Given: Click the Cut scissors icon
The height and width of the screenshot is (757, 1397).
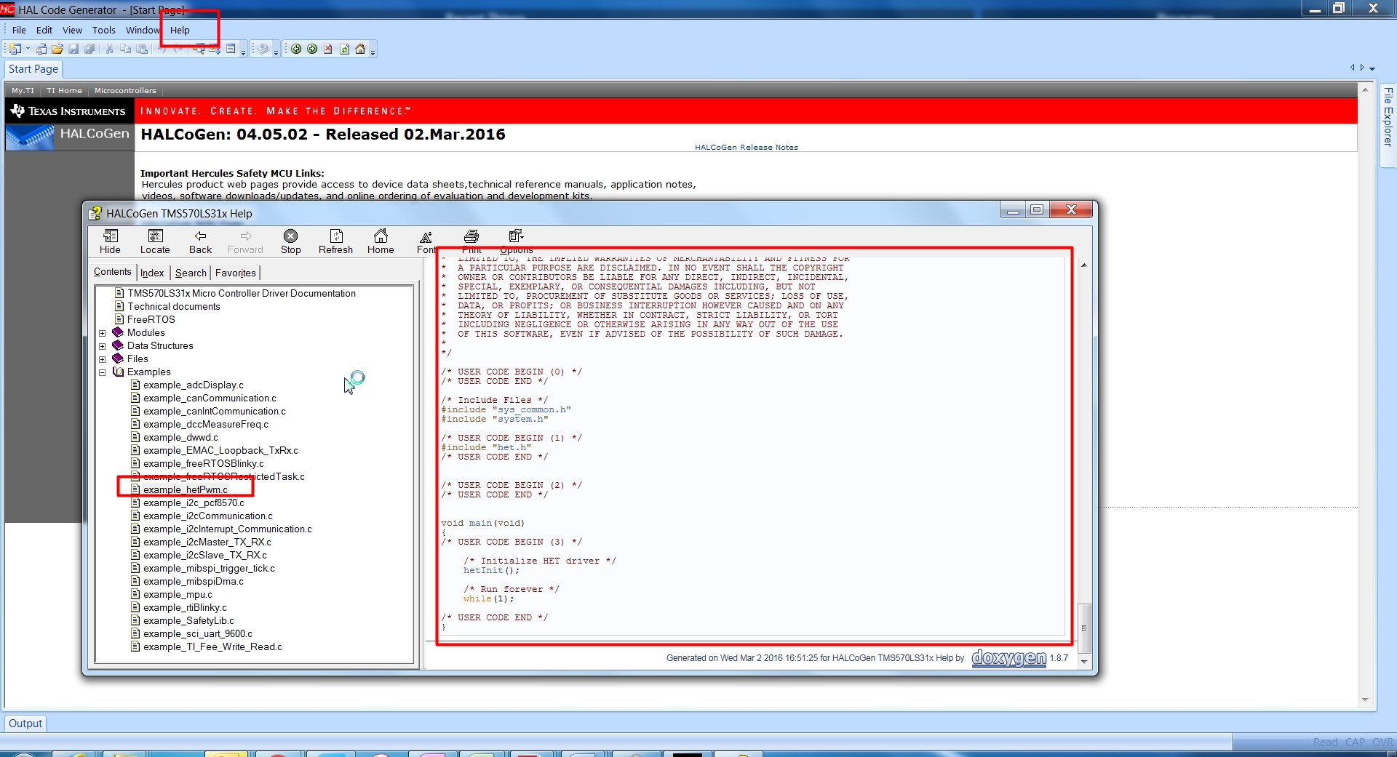Looking at the screenshot, I should click(x=109, y=49).
